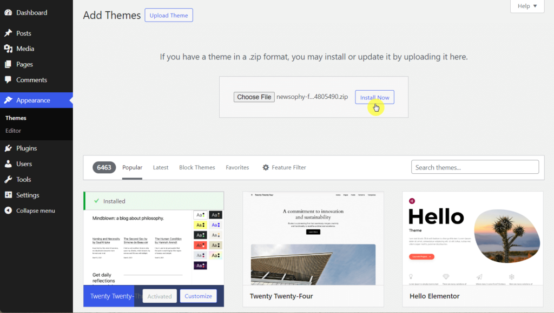Open the Users menu item
The image size is (554, 313).
coord(36,164)
